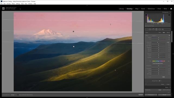Viewport: 174px width, 98px height.
Task: Click Reset in graduated filter panel
Action: coord(163,84)
